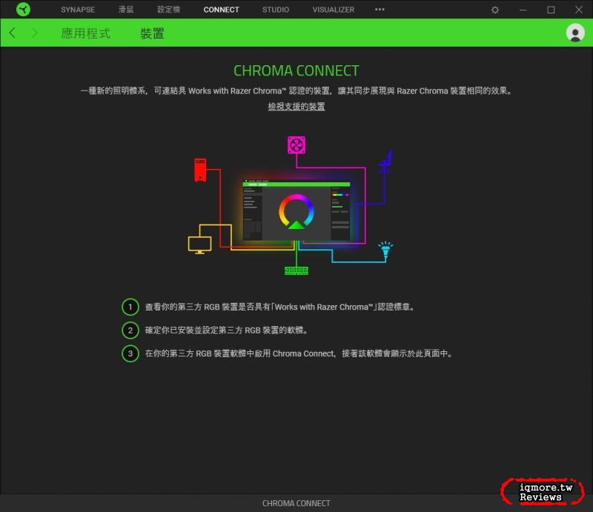Open the 設定檔 (profiles) module
Screen dimensions: 593x512
(168, 10)
